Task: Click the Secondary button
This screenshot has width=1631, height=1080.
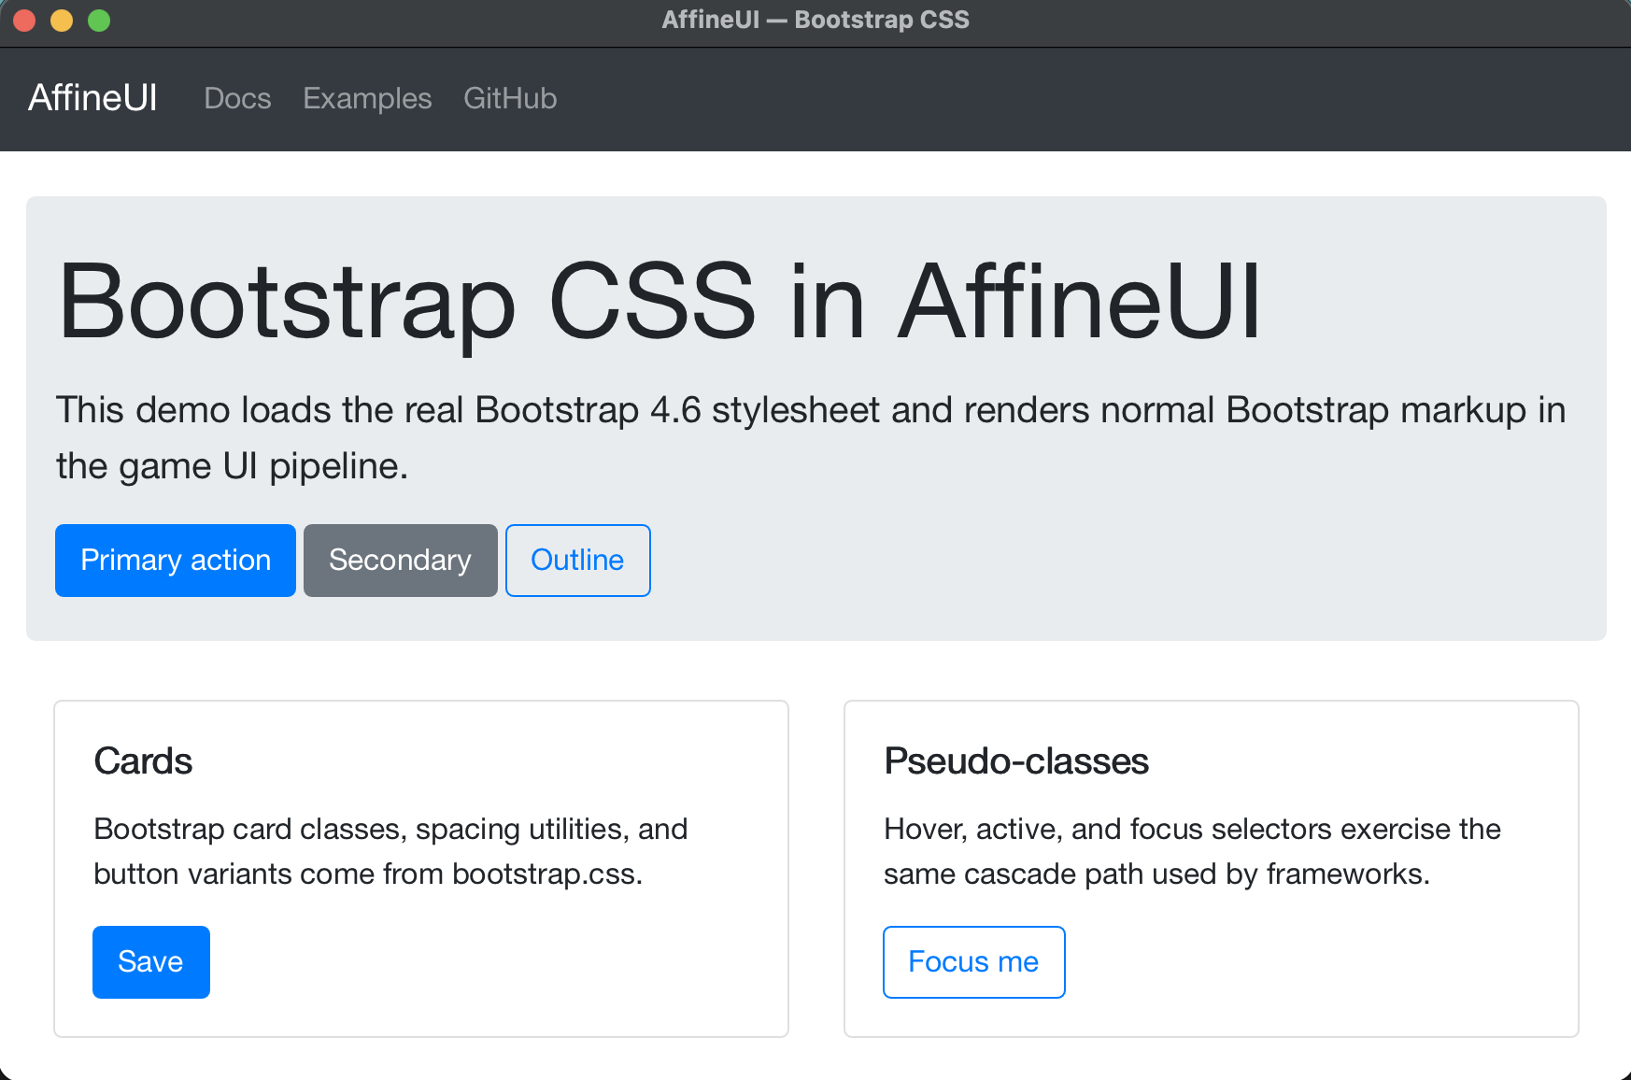Action: click(401, 561)
